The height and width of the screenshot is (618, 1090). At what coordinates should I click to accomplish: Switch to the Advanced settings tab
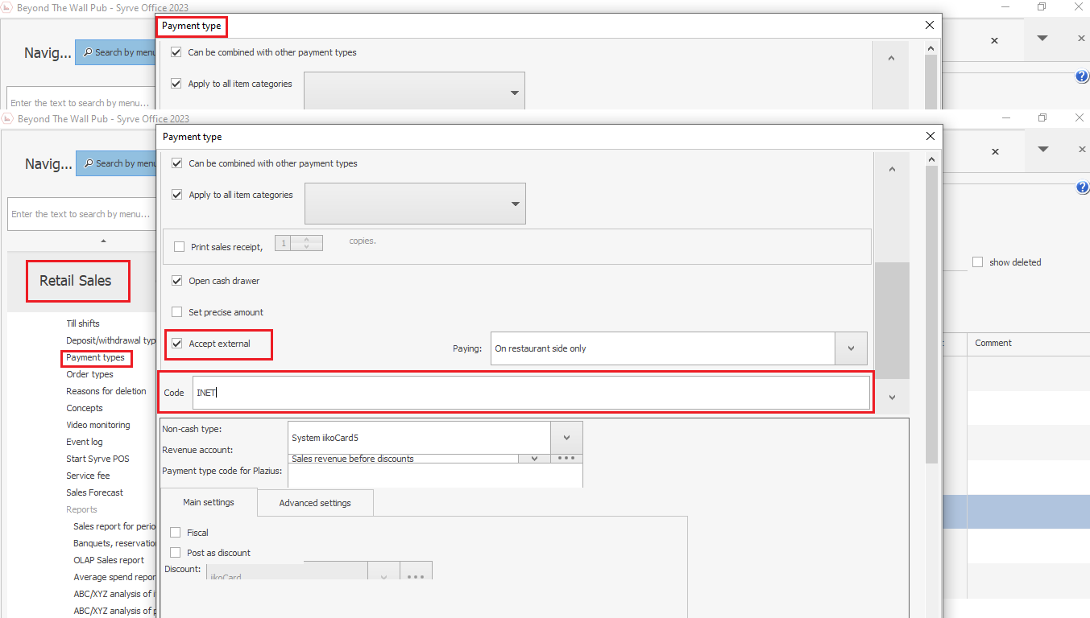315,503
